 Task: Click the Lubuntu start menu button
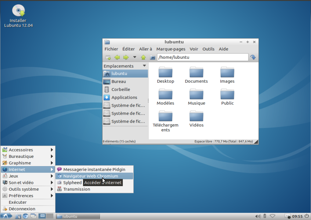6,216
